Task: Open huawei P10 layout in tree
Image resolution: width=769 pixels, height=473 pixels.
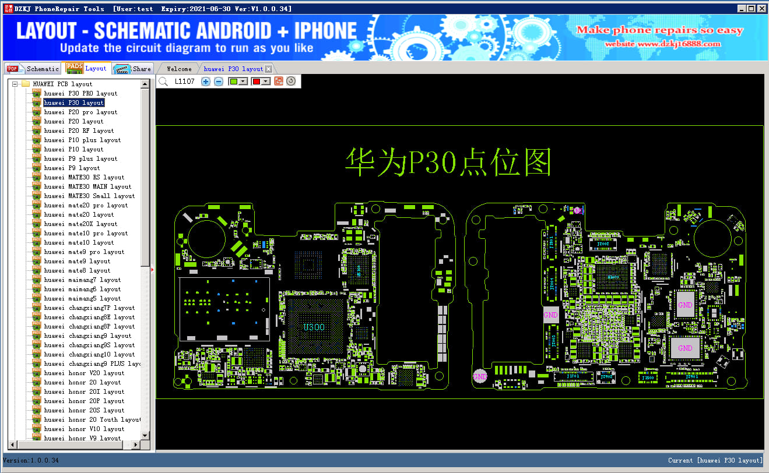Action: pyautogui.click(x=73, y=149)
